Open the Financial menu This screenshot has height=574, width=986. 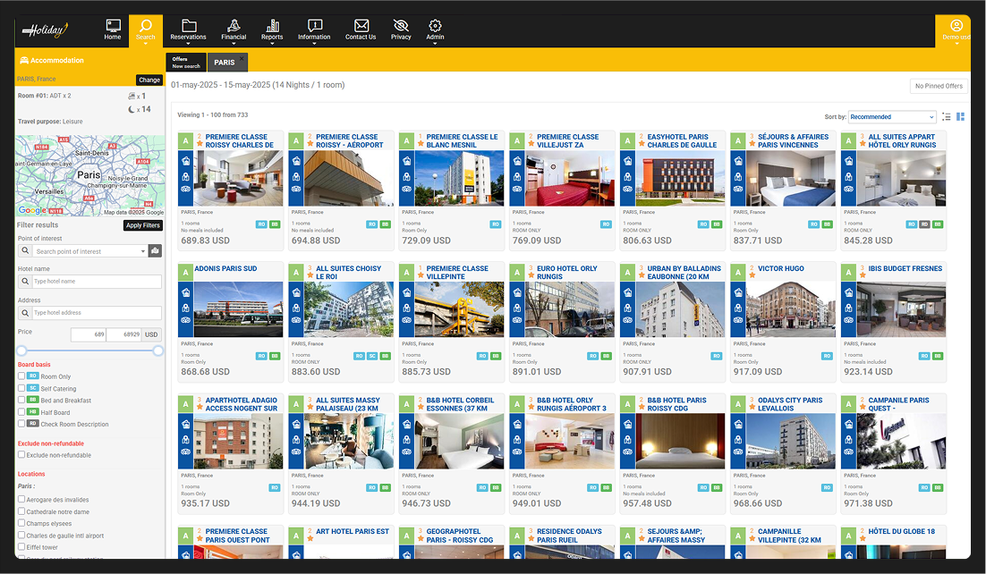[234, 30]
